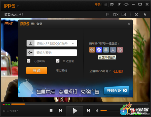Click the 已暂停 paused status text
This screenshot has width=151, height=117.
[9, 23]
